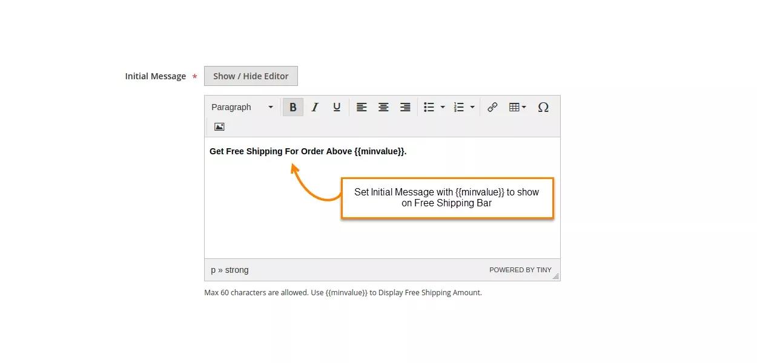The image size is (757, 363).
Task: Click the Show / Hide Editor button
Action: [x=251, y=76]
